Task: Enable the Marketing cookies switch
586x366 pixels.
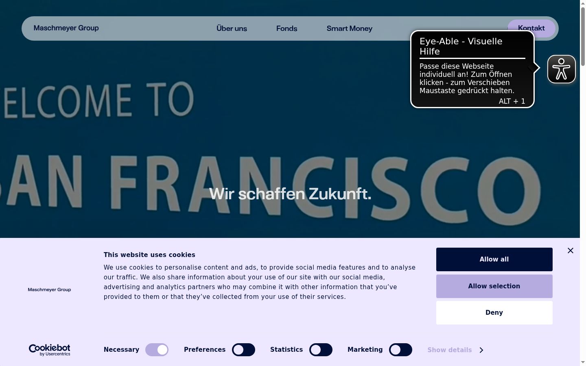Action: tap(400, 350)
